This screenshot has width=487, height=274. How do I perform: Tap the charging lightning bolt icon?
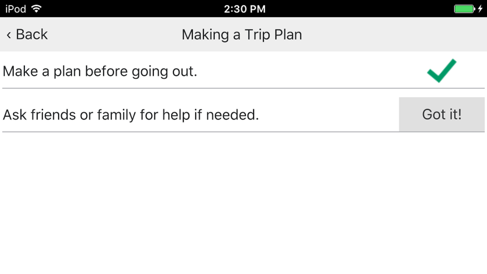(480, 9)
